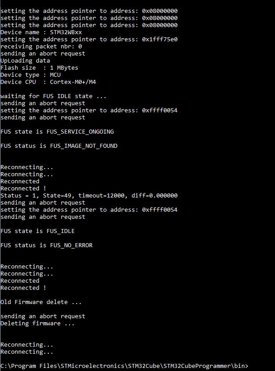Image resolution: width=275 pixels, height=371 pixels.
Task: Click 'FUS status is FUS_NO_ERROR' line
Action: click(x=46, y=245)
